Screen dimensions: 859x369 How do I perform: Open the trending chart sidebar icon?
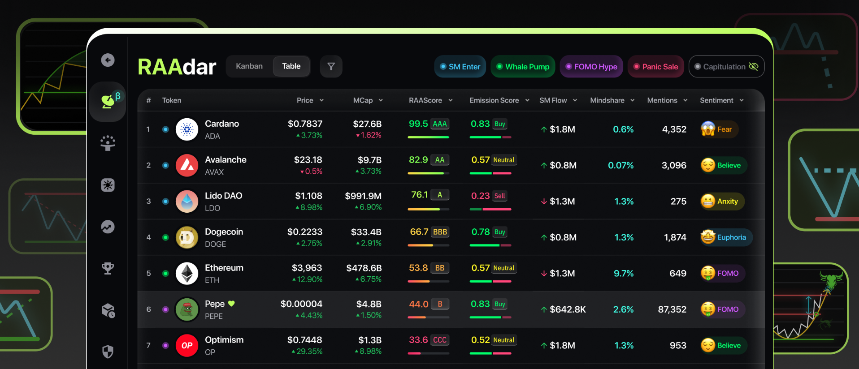[x=108, y=227]
